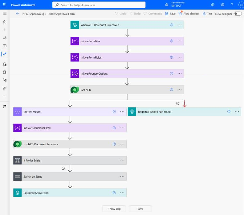Open Comments in the toolbar
This screenshot has width=244, height=215.
153,14
